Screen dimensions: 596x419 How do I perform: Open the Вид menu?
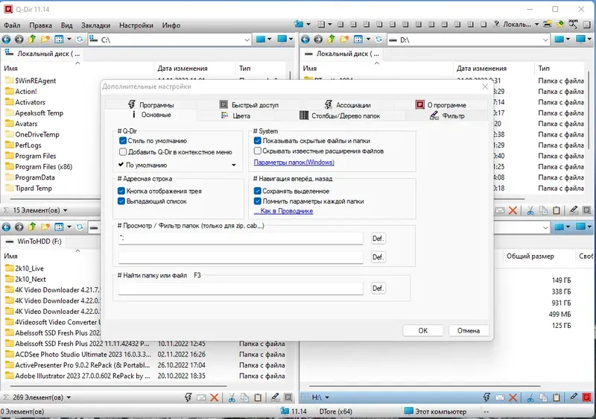66,25
